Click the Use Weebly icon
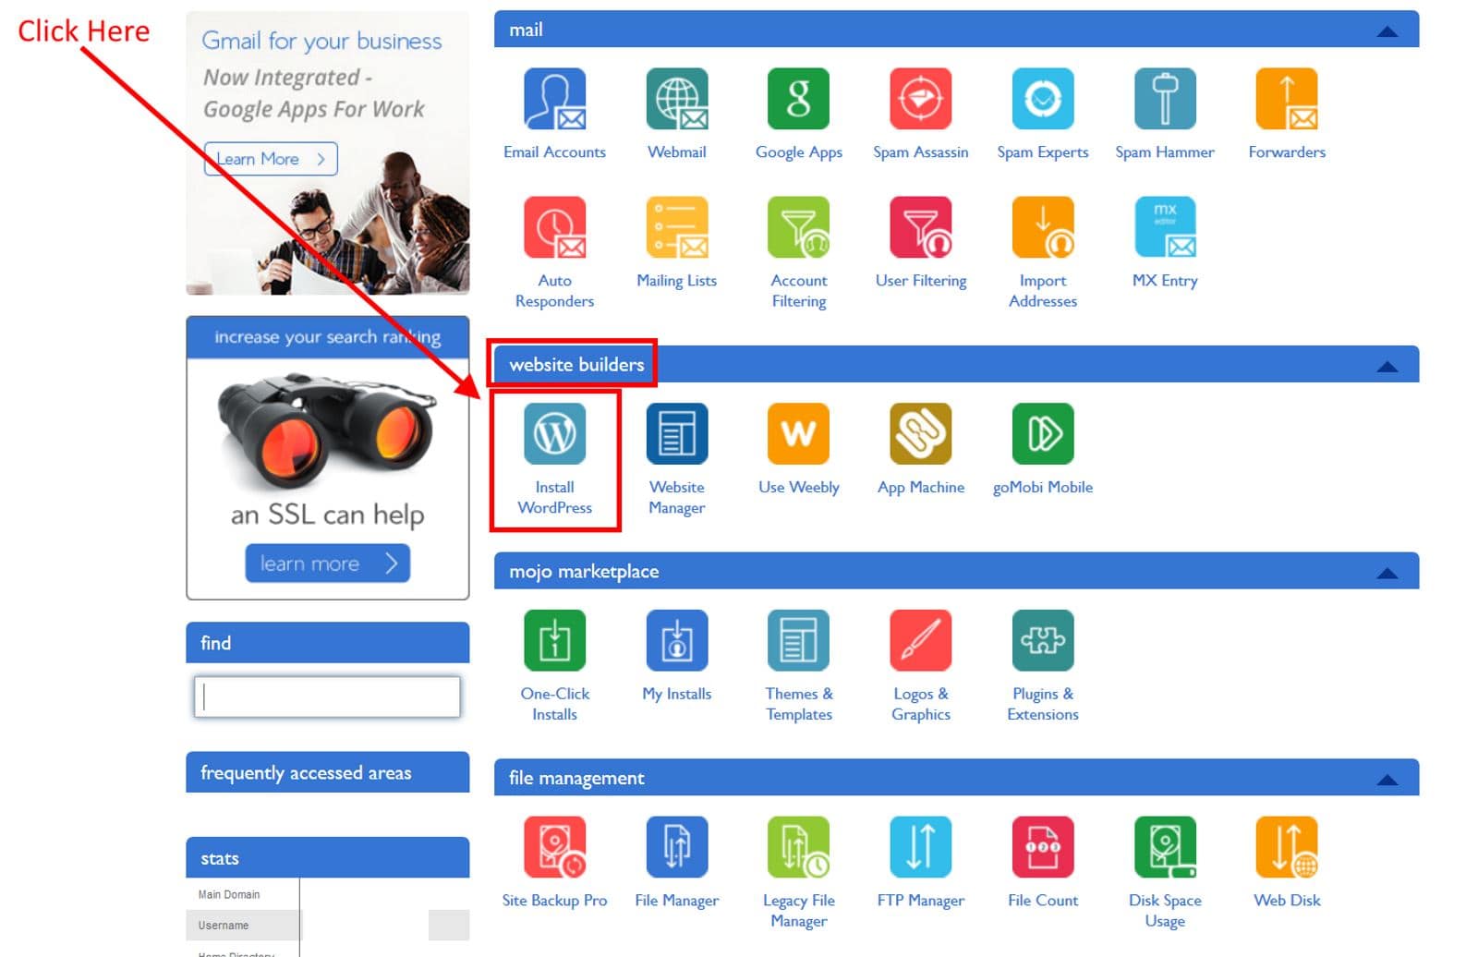1478x957 pixels. (x=798, y=434)
